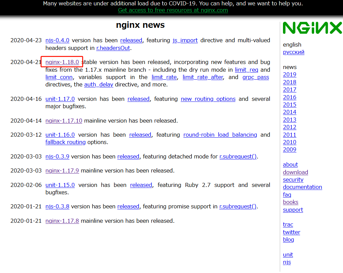This screenshot has width=343, height=273.
Task: Go to 2019 news archive
Action: 289,74
